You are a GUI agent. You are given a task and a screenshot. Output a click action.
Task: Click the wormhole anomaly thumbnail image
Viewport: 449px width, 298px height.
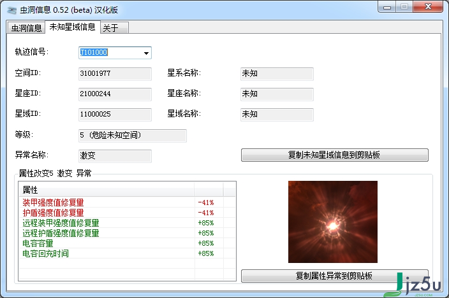pos(333,222)
